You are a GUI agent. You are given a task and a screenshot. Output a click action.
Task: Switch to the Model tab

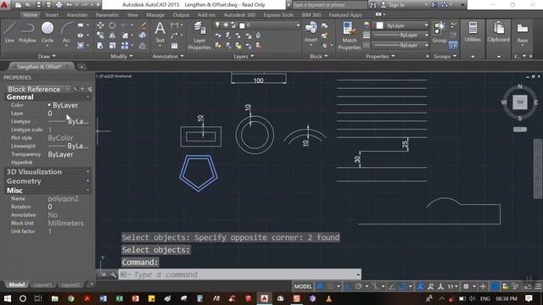(x=17, y=285)
